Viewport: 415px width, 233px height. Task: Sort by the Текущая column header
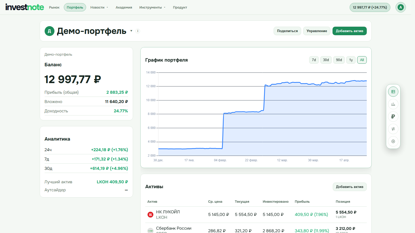click(242, 202)
